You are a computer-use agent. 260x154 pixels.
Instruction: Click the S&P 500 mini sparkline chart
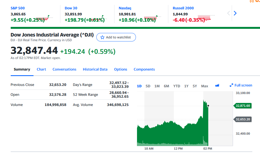(x=44, y=18)
